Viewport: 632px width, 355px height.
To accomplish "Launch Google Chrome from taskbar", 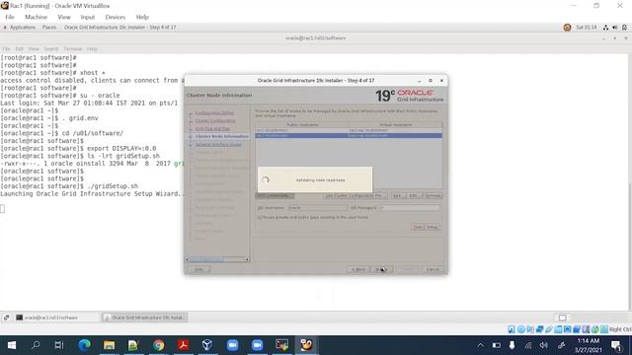I will click(158, 345).
